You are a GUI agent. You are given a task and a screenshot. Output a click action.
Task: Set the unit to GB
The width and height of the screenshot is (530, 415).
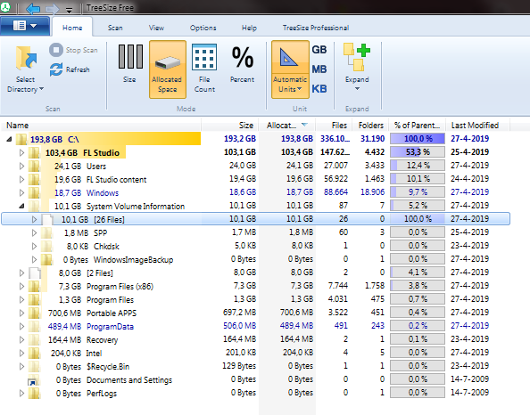tap(319, 50)
